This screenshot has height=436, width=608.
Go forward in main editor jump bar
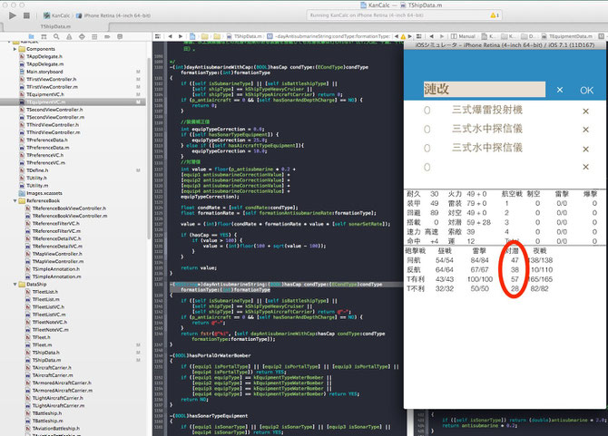tap(181, 36)
